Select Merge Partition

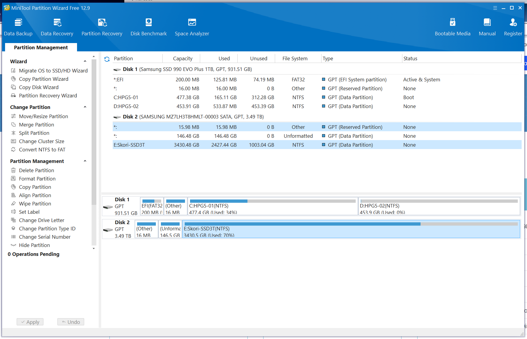point(37,125)
